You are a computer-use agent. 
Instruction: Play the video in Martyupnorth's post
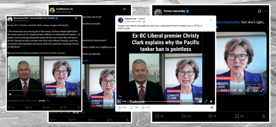click(x=10, y=94)
